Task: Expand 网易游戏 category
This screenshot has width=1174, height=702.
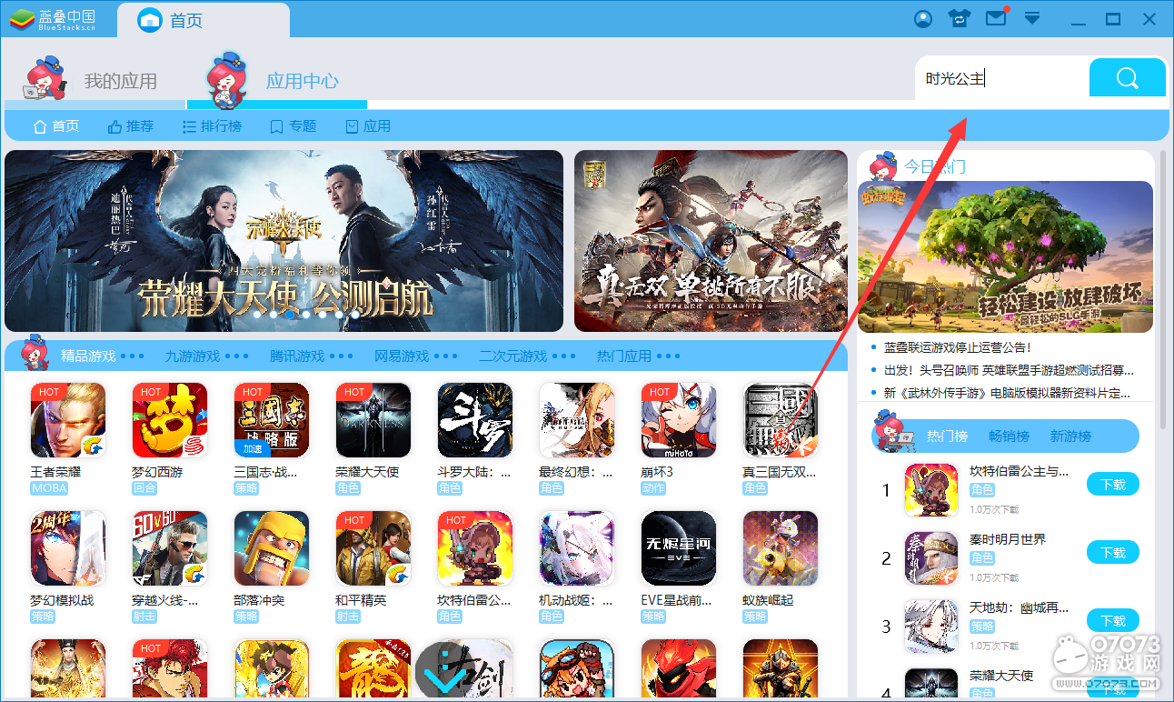Action: coord(416,356)
